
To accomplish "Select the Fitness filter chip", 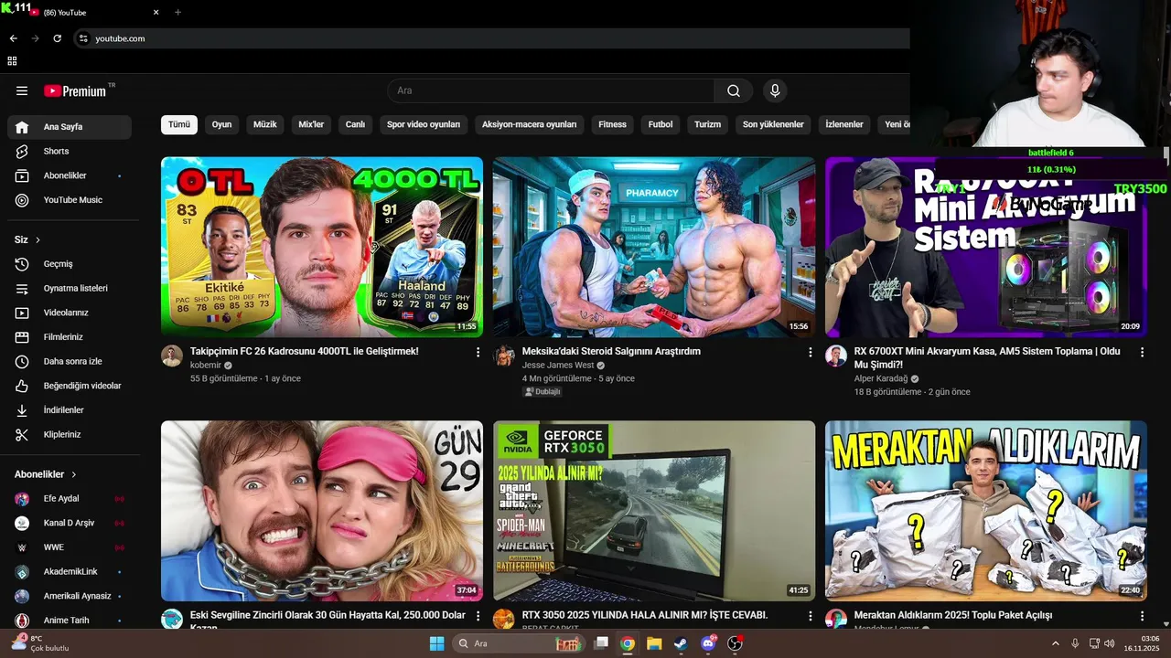I will tap(613, 124).
